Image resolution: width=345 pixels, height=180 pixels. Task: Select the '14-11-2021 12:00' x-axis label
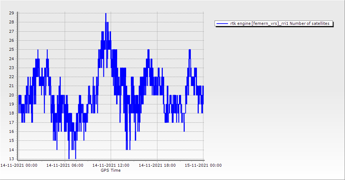[x=111, y=165]
